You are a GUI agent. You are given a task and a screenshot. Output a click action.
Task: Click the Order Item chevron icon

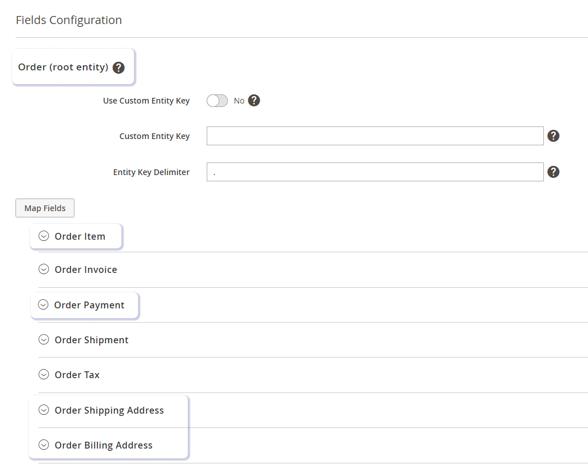44,236
